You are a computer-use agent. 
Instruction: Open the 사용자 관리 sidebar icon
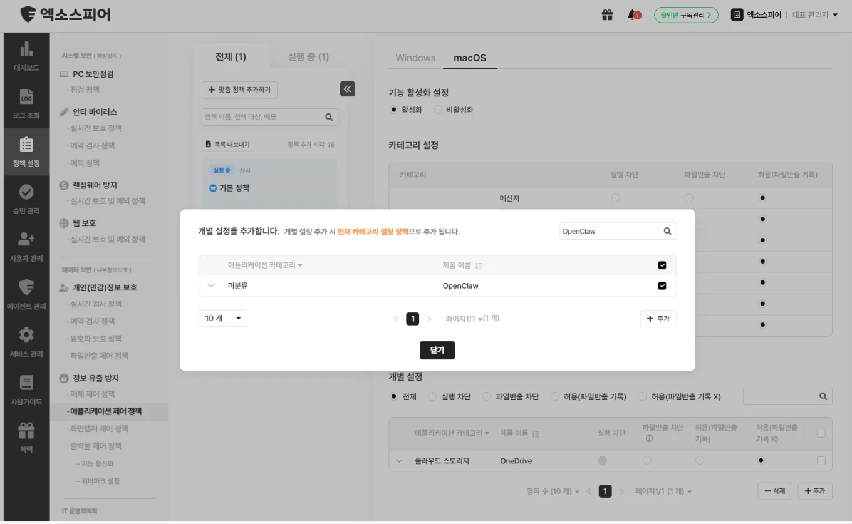click(26, 244)
